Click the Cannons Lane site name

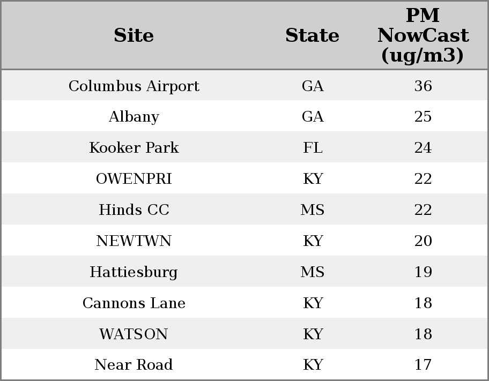coord(134,303)
